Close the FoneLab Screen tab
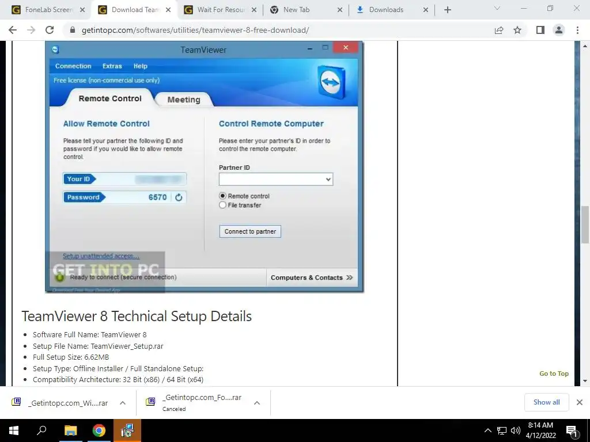The width and height of the screenshot is (590, 442). [82, 10]
